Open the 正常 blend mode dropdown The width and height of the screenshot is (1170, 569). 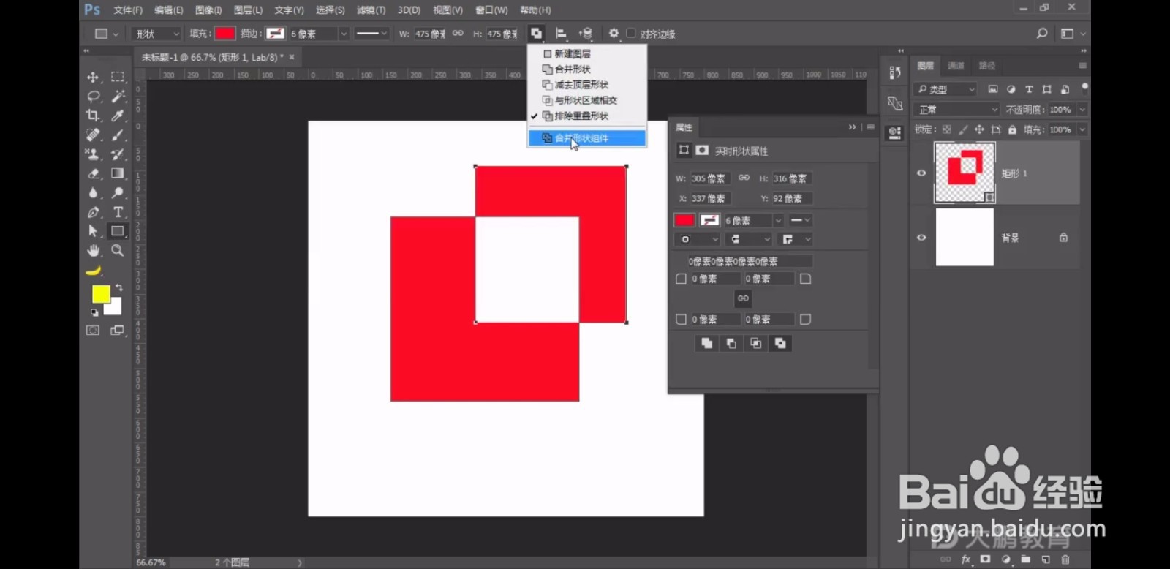click(x=956, y=110)
